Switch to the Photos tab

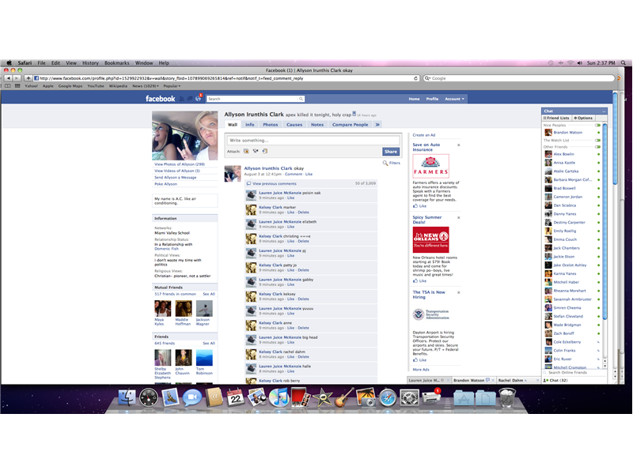(271, 124)
